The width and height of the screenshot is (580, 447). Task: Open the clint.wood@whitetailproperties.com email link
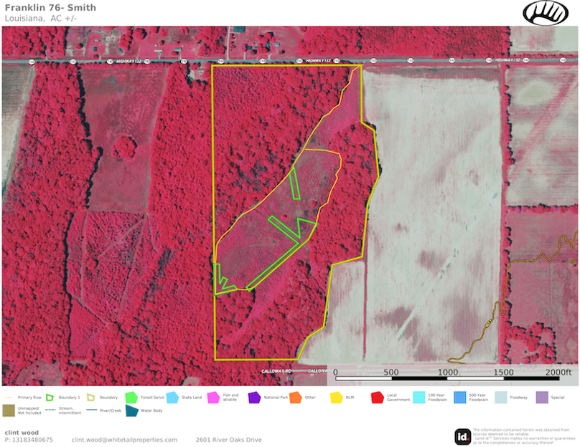[124, 440]
